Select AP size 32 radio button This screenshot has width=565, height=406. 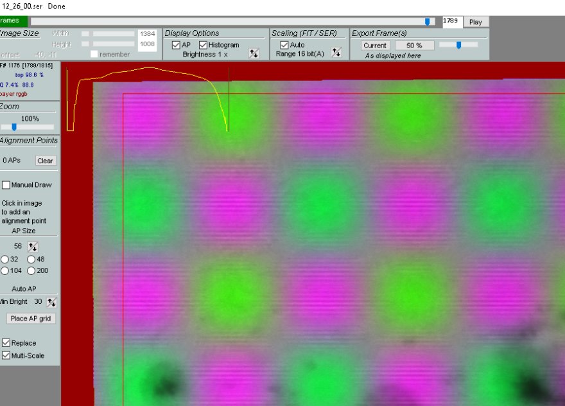coord(5,260)
